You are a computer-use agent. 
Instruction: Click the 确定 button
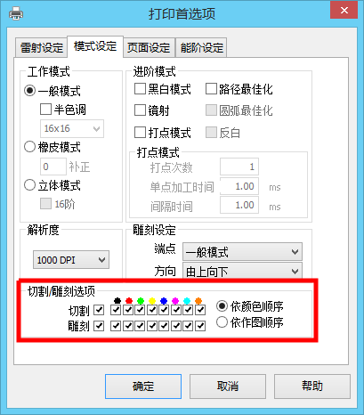pyautogui.click(x=143, y=387)
